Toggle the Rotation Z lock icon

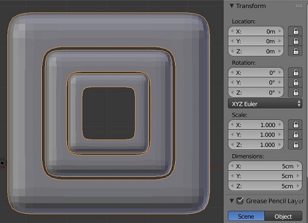pos(295,92)
